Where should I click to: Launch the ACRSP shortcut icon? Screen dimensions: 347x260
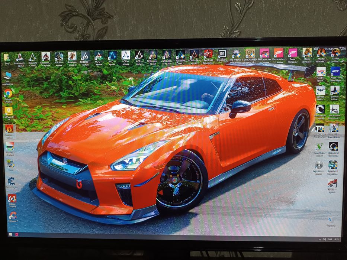pyautogui.click(x=59, y=59)
